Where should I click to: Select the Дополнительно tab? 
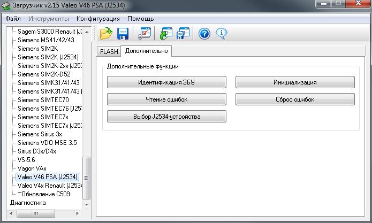pyautogui.click(x=146, y=51)
